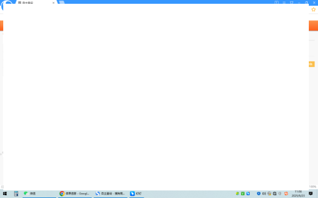Select the first browser tab

click(35, 3)
